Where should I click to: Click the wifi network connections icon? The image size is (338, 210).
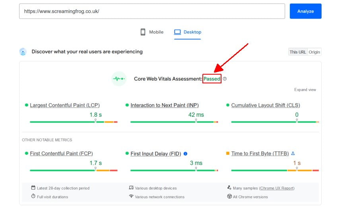point(131,196)
